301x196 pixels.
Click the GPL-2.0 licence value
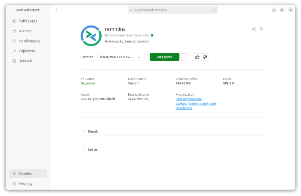[228, 83]
